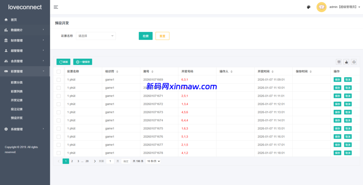This screenshot has height=185, width=363.
Task: Click 保存 for 期号 202601071674
Action: point(337,120)
